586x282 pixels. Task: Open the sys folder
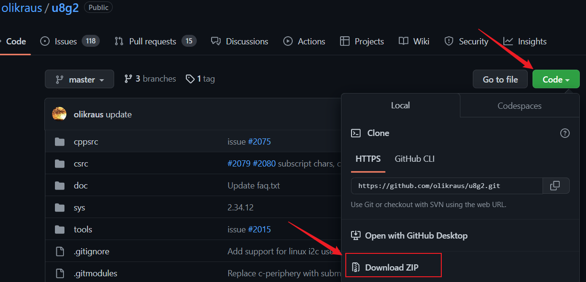click(x=79, y=208)
